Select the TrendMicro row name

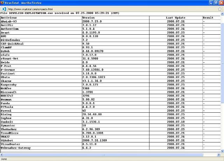pyautogui.click(x=9, y=133)
